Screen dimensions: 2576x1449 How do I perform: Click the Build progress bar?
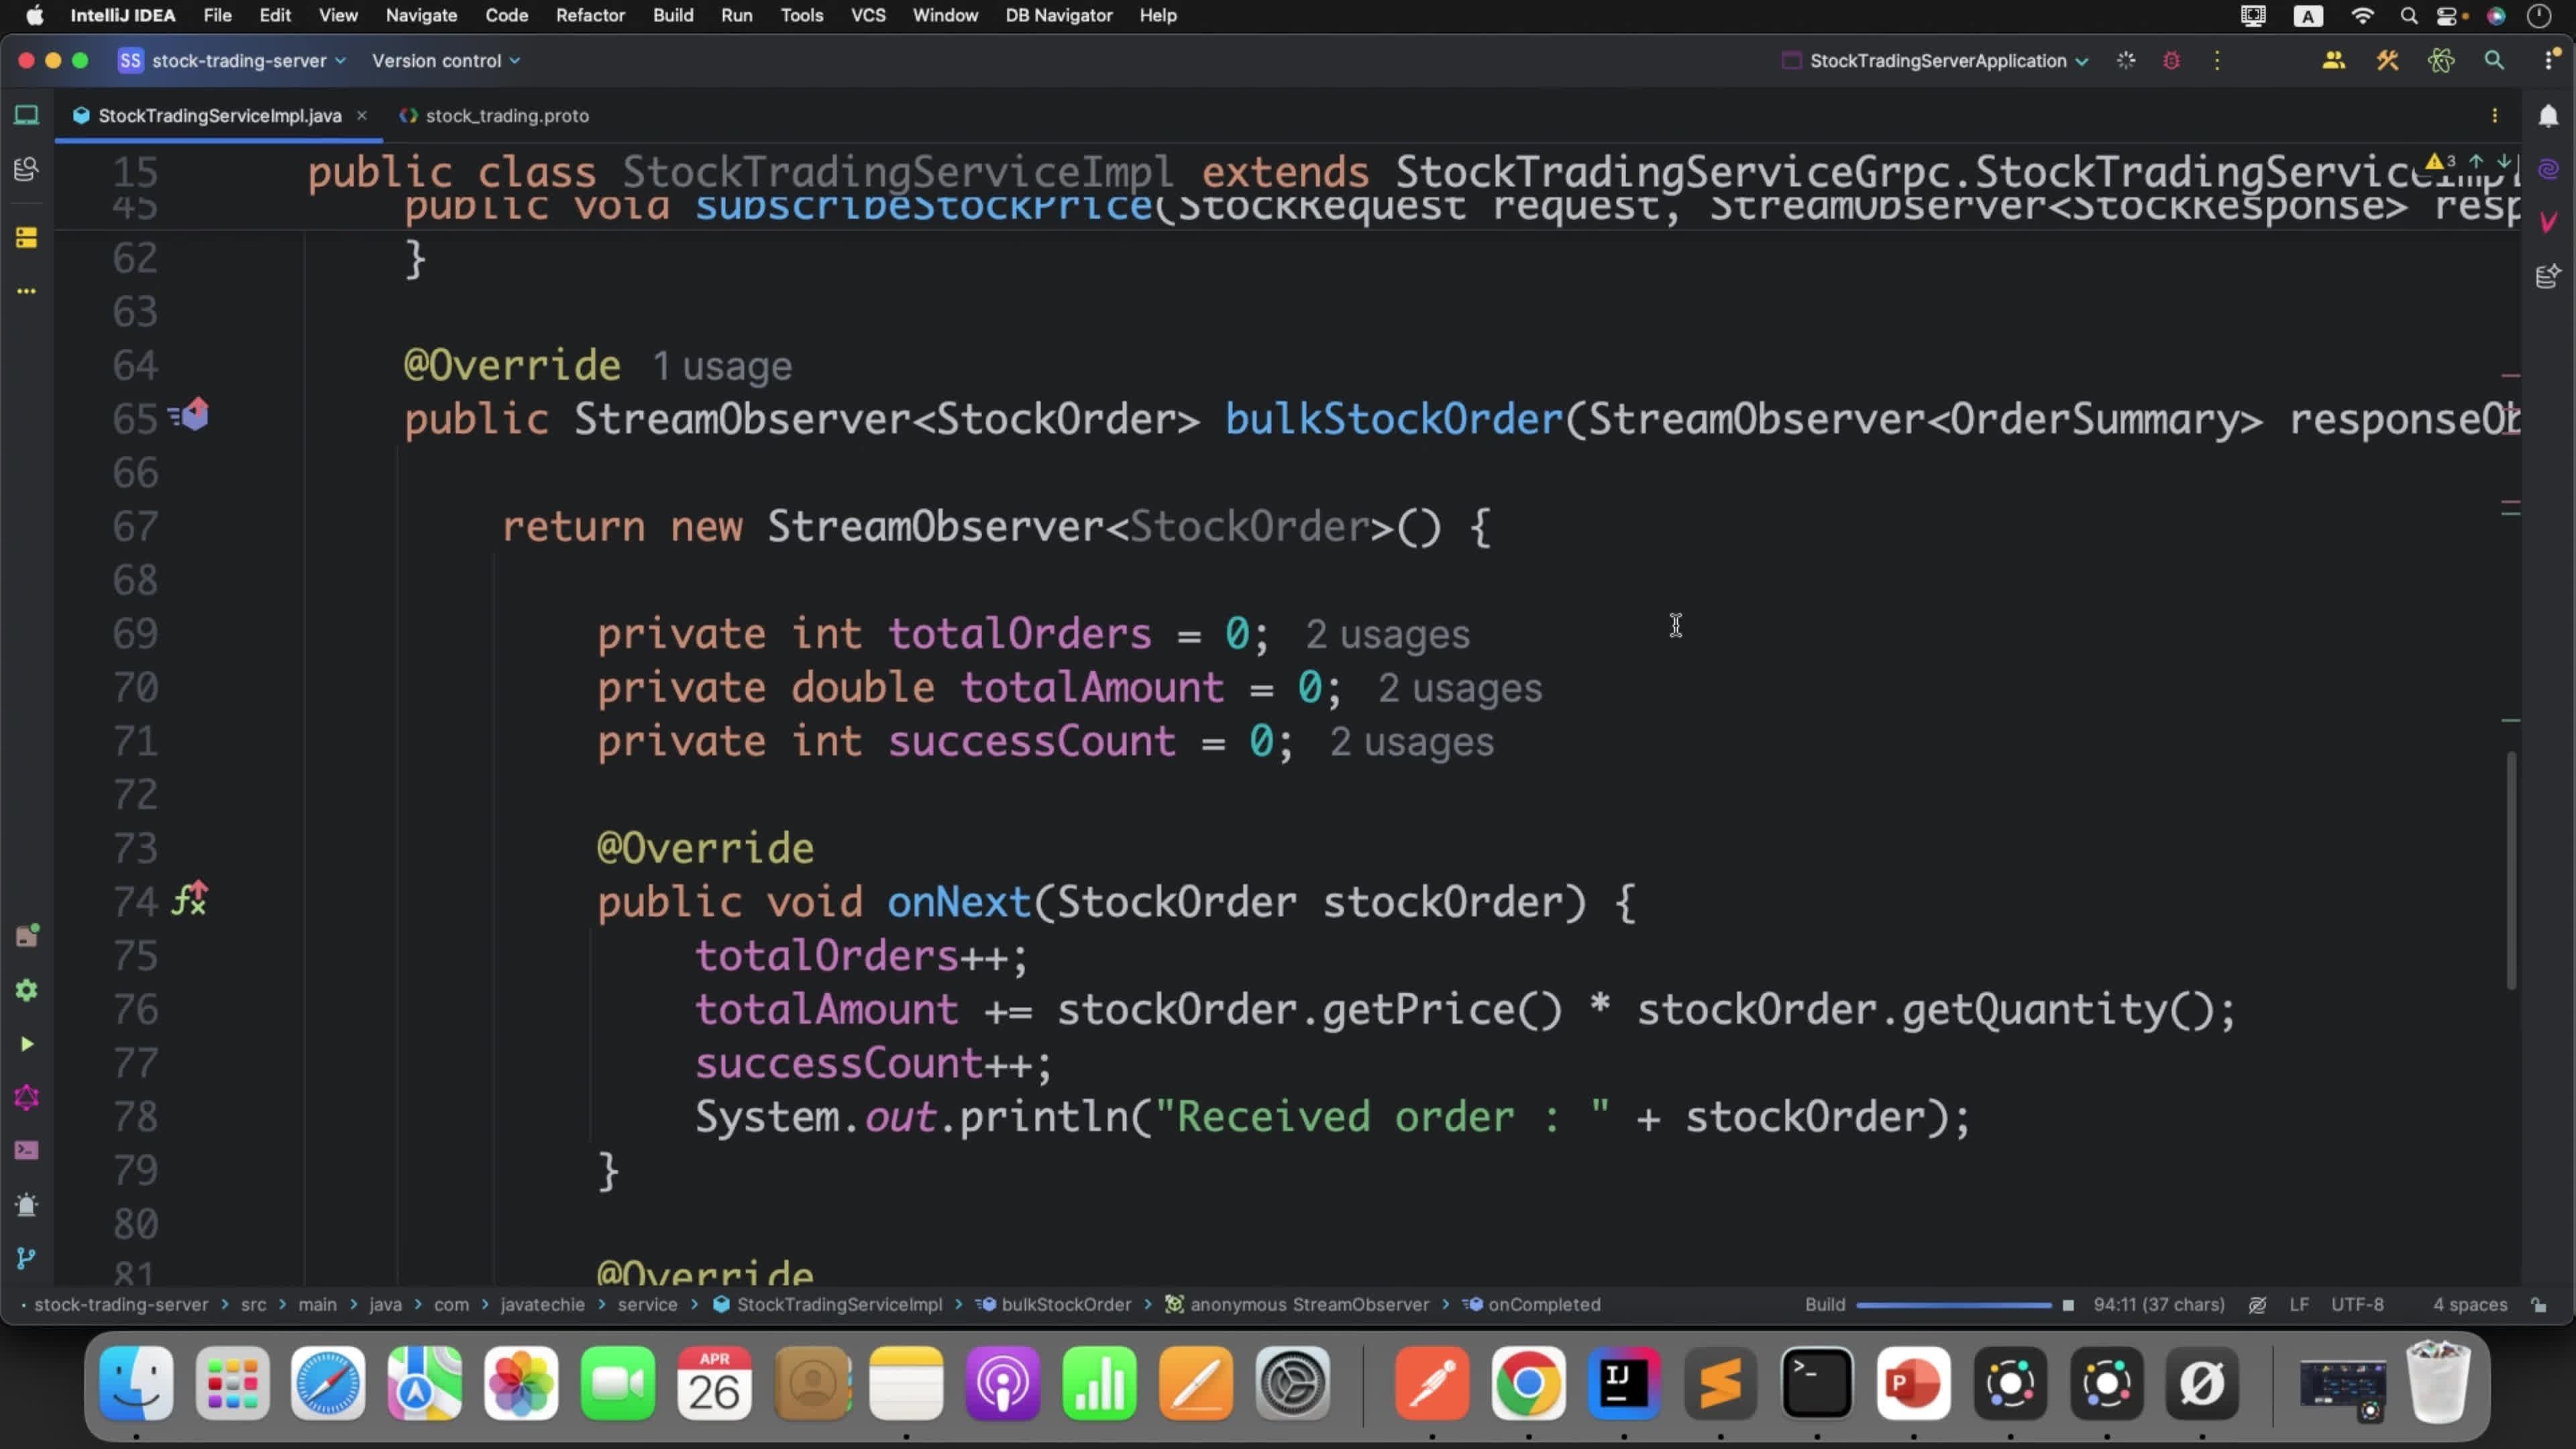tap(1953, 1305)
